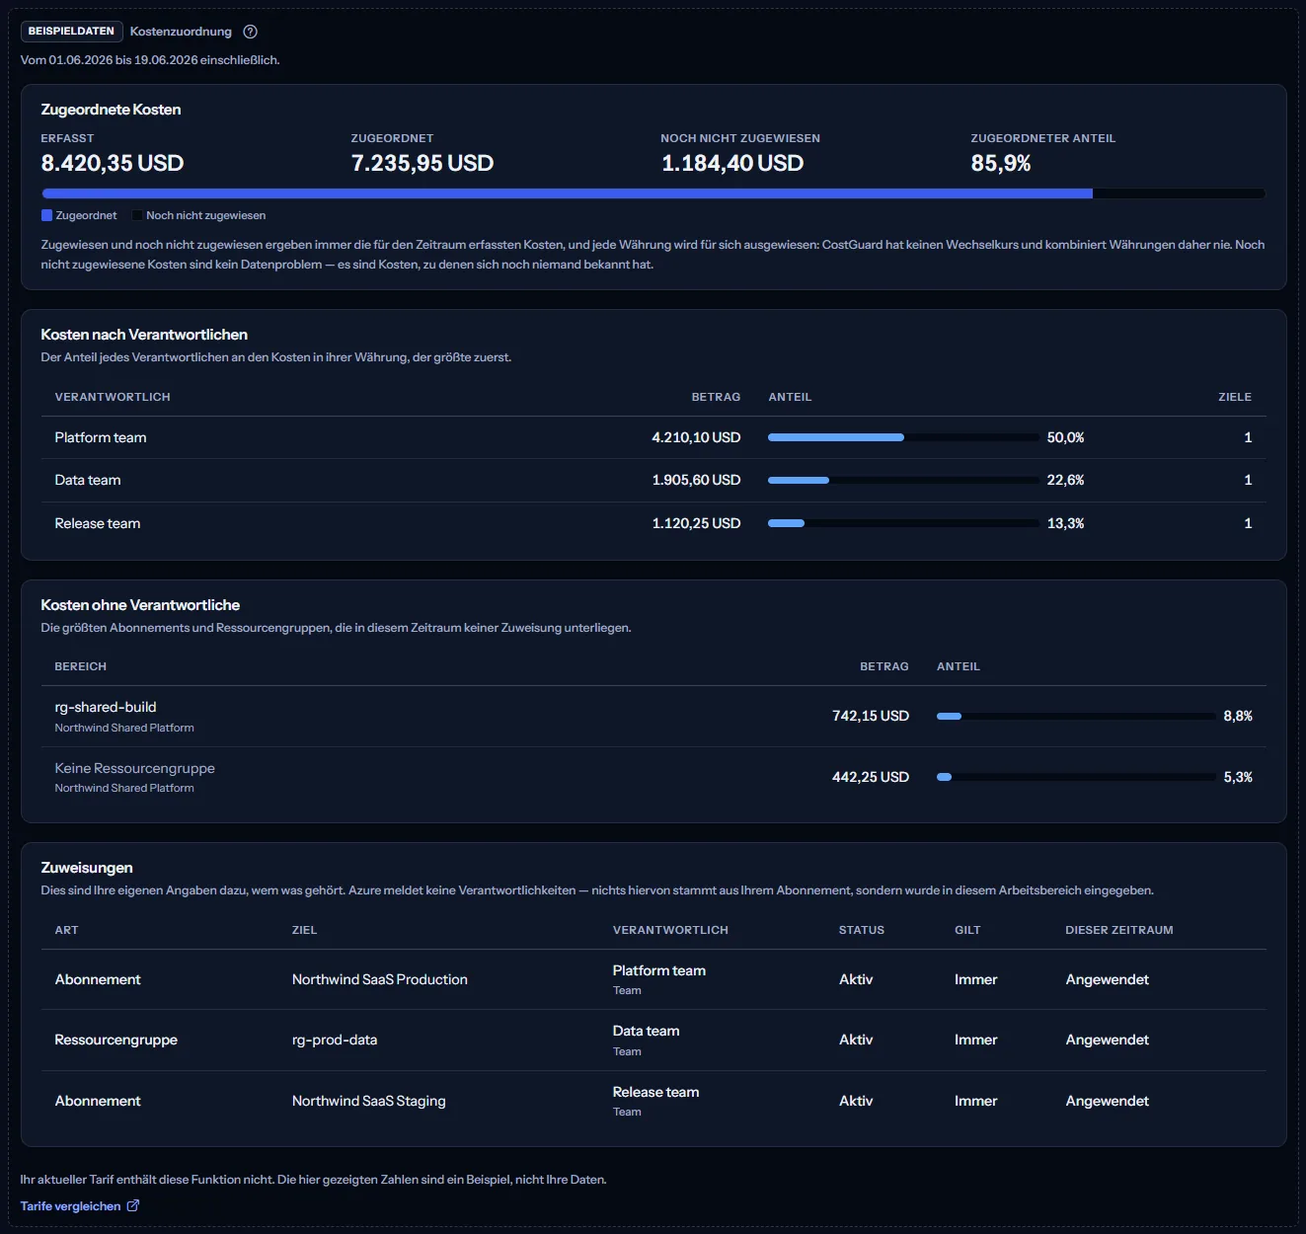Screen dimensions: 1306x1234
Task: Click the amount 4.210,10 USD
Action: pos(696,437)
